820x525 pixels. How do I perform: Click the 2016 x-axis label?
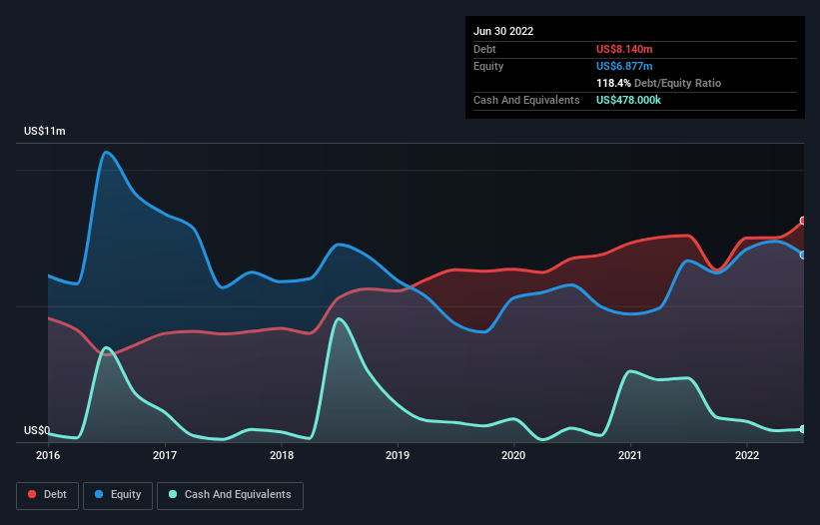(48, 455)
